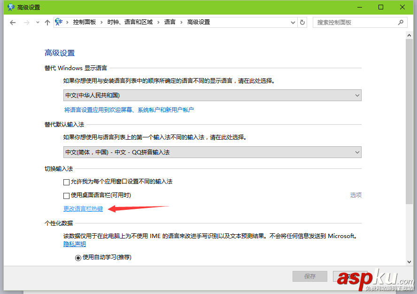
Task: Open the 隐私声明 link
Action: coord(74,244)
